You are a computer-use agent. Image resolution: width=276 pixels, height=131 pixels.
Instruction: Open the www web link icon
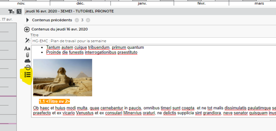27,67
